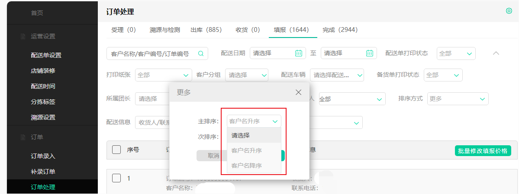This screenshot has width=519, height=194.
Task: Open the 排序方式 dropdown showing 更多
Action: 458,99
